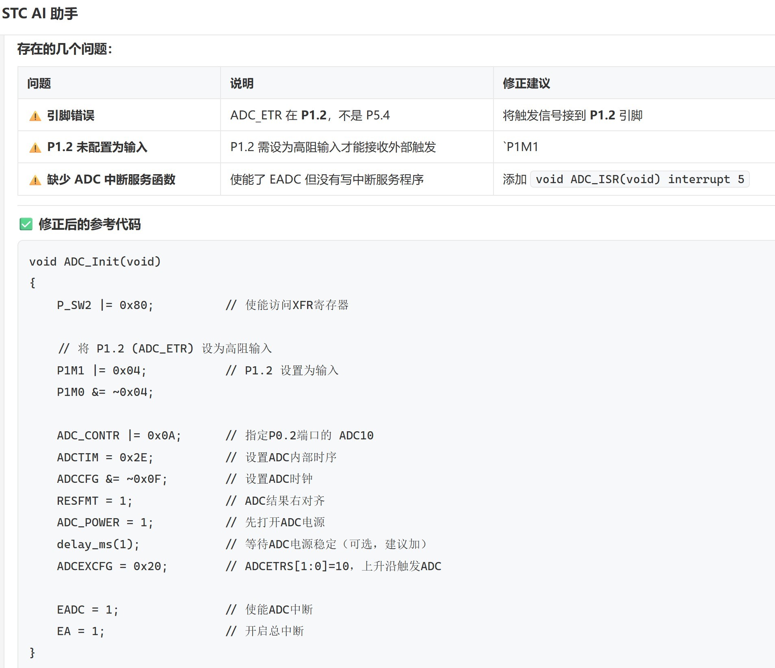The height and width of the screenshot is (668, 775).
Task: Click the 修正后的参考代码 heading
Action: [90, 224]
